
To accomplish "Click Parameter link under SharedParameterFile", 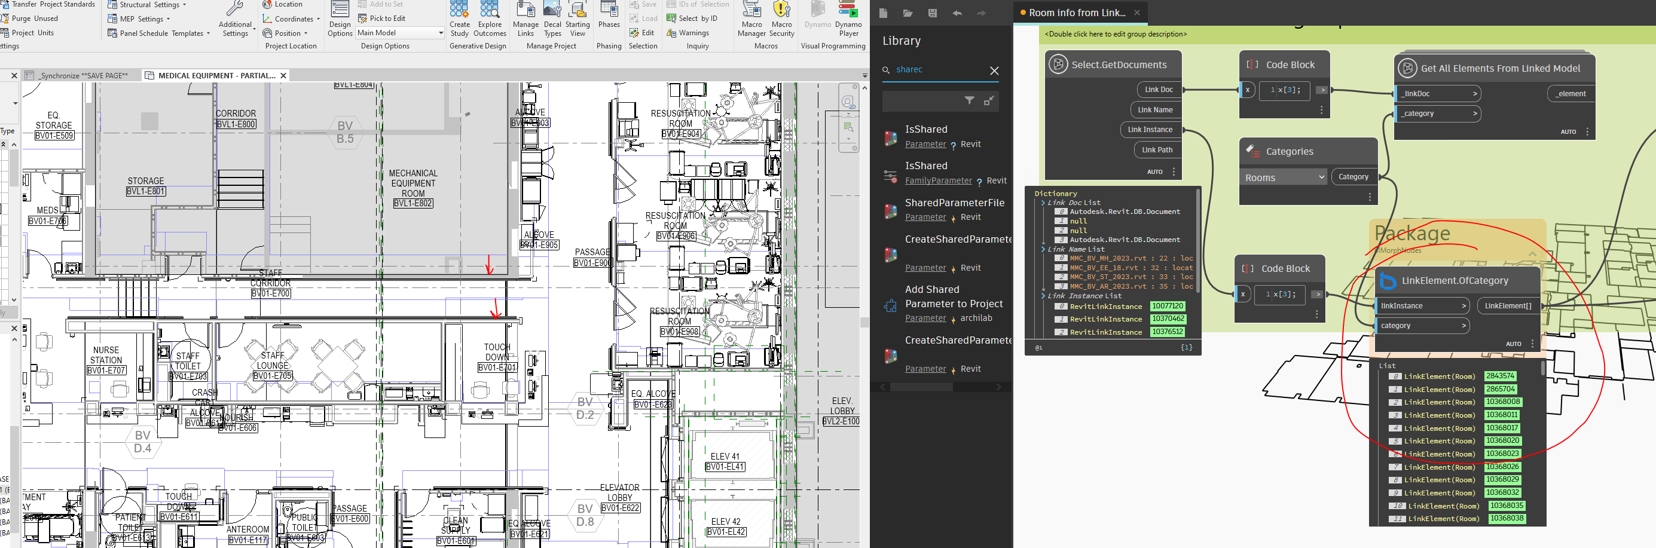I will coord(924,217).
